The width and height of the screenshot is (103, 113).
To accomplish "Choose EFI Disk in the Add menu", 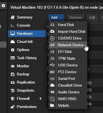I will coord(68,52).
